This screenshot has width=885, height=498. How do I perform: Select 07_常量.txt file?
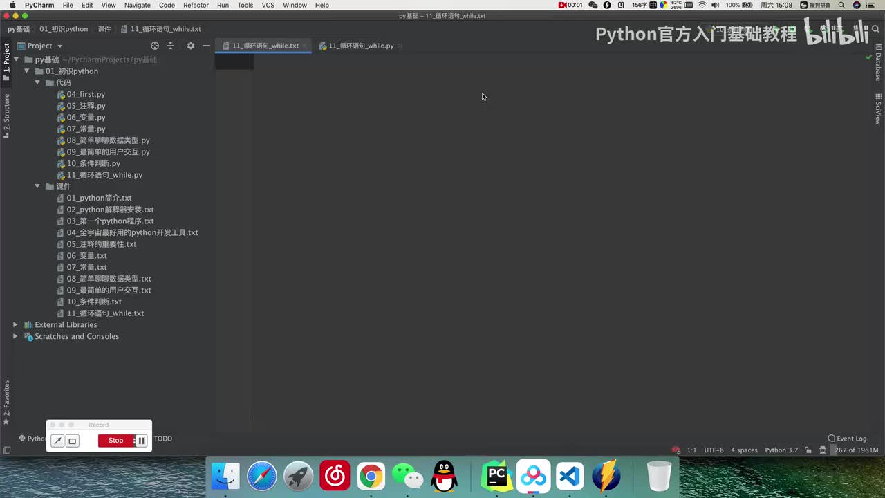82,267
